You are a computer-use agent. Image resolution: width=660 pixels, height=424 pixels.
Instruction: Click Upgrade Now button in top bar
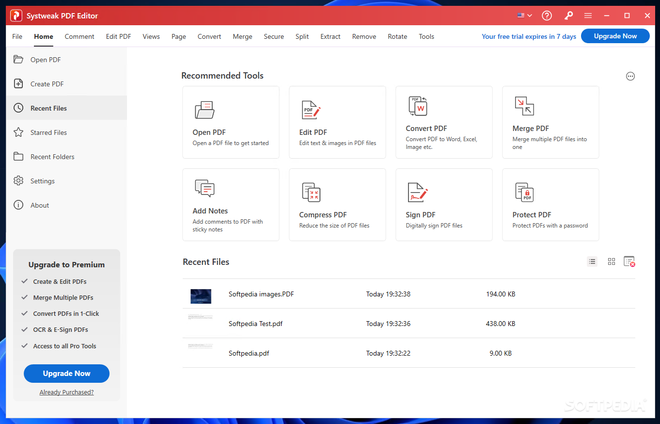point(615,36)
